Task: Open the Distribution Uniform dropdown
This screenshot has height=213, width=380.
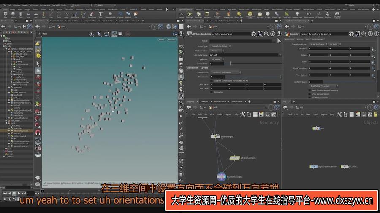Action: 225,72
